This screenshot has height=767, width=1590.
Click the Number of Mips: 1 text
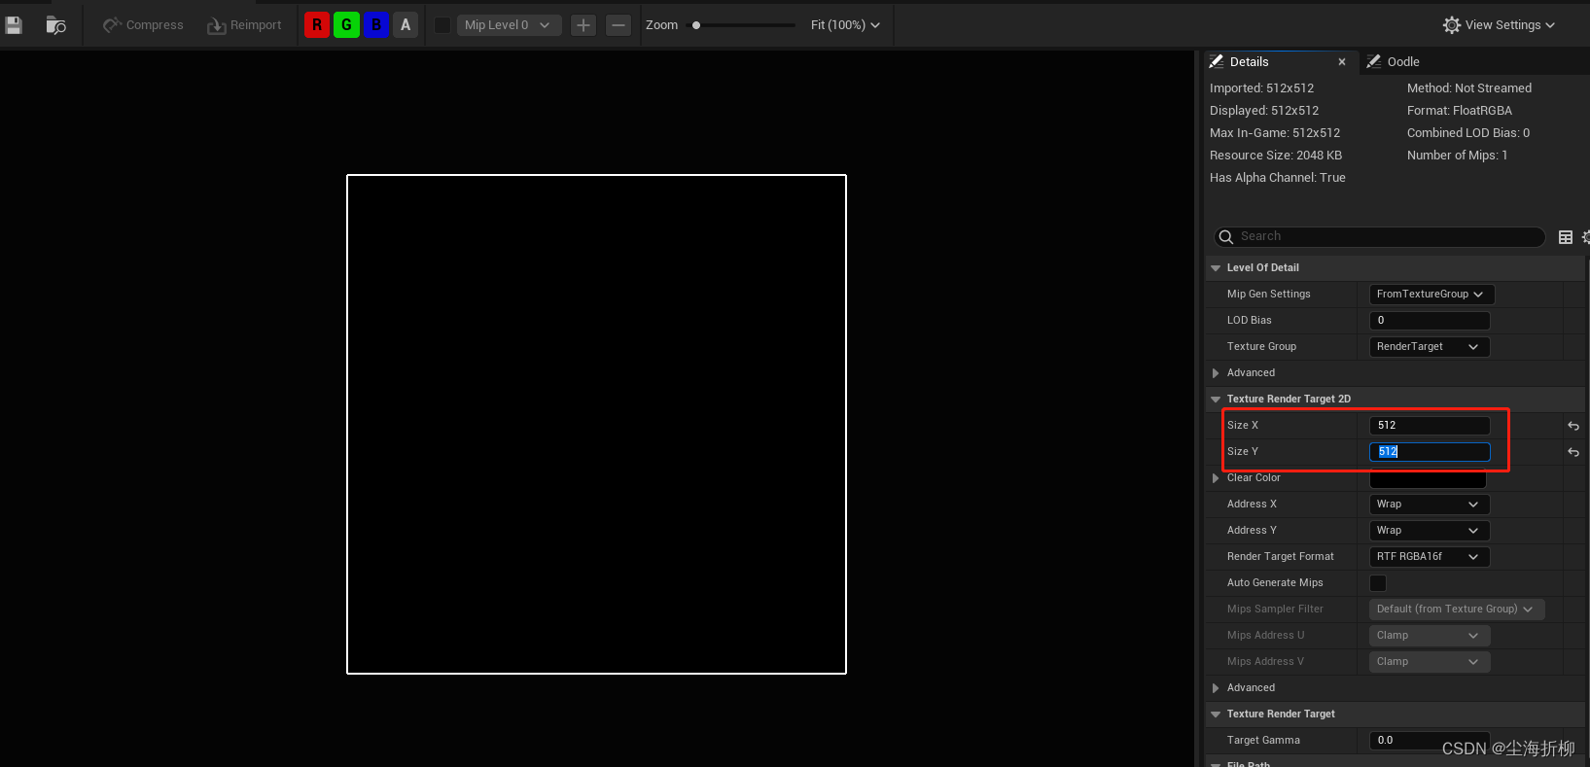(x=1458, y=156)
